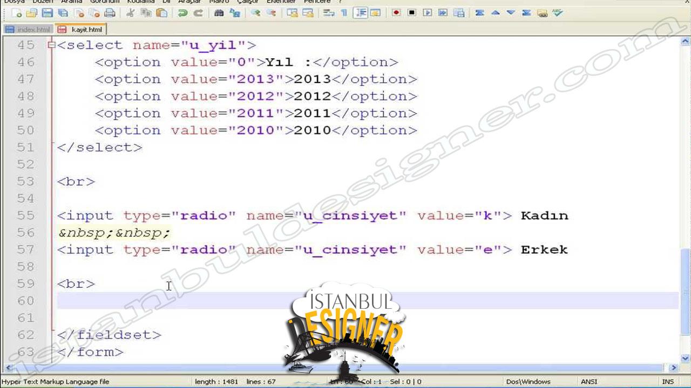Click the </fieldset> tag on line 62
The height and width of the screenshot is (388, 691).
tap(109, 335)
